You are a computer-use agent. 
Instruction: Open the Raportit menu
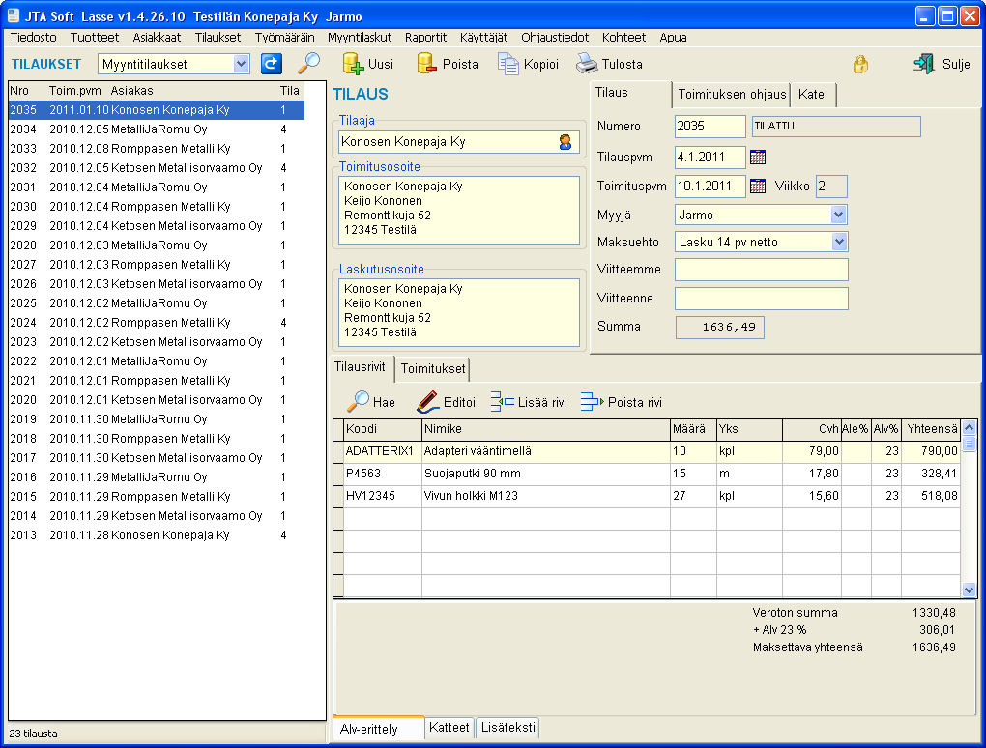[425, 38]
